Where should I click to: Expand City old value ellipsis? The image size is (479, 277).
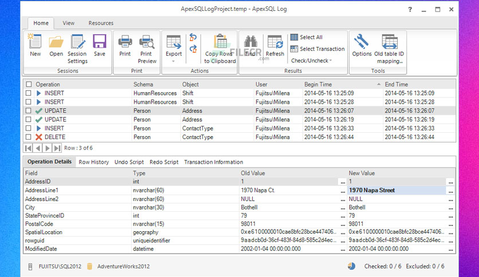click(343, 208)
